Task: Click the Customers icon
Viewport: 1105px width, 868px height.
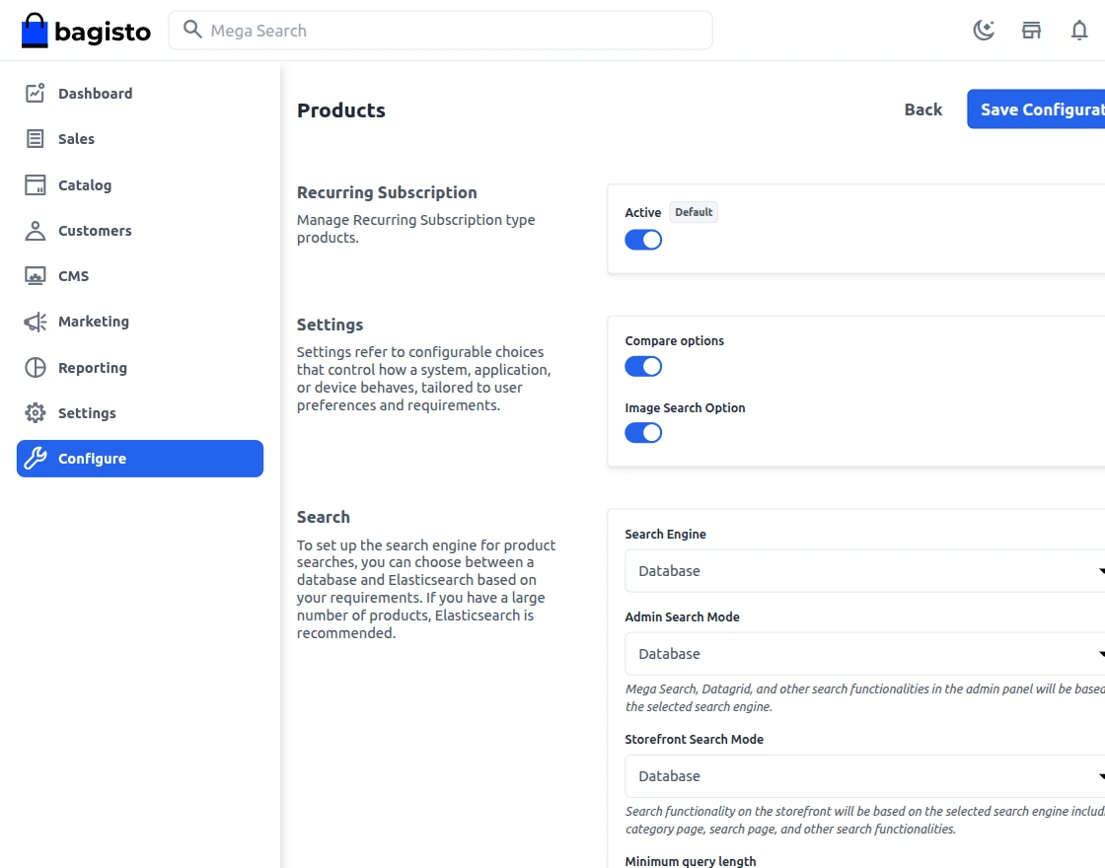Action: coord(33,230)
